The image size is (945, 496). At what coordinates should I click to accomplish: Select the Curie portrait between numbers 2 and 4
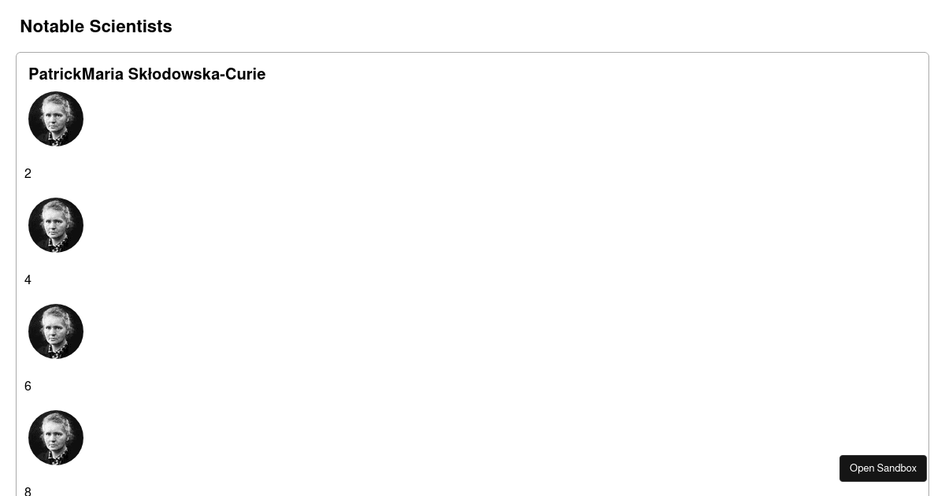click(56, 225)
